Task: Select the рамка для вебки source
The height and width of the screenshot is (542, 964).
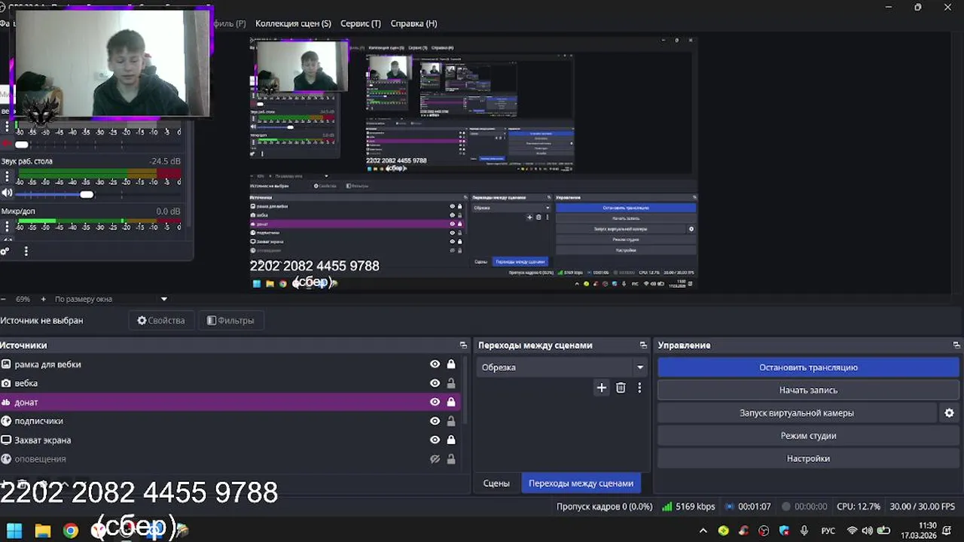Action: (230, 364)
